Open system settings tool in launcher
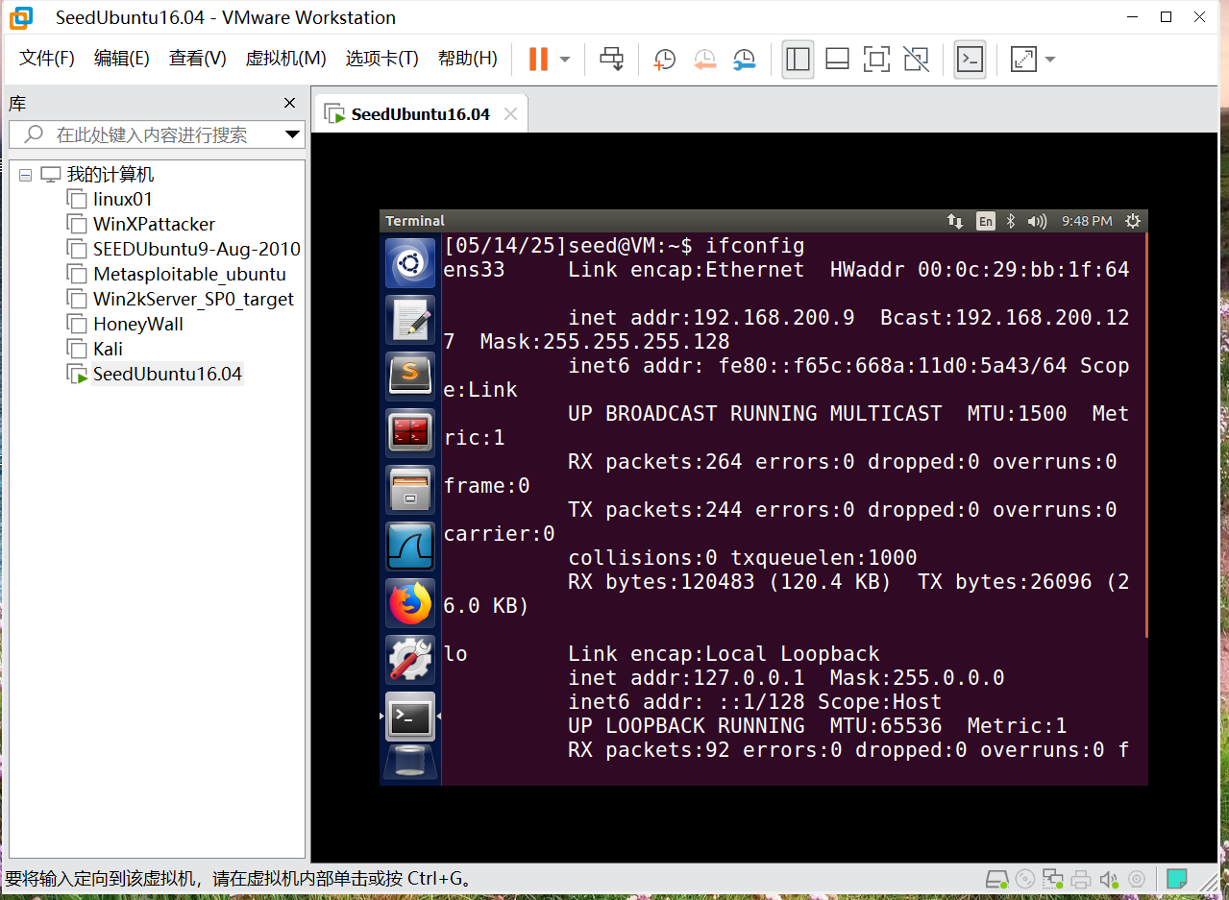This screenshot has height=900, width=1229. pyautogui.click(x=410, y=660)
